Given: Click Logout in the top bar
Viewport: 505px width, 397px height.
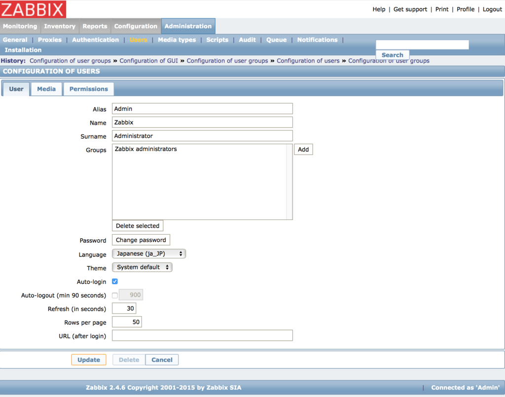Looking at the screenshot, I should point(492,9).
